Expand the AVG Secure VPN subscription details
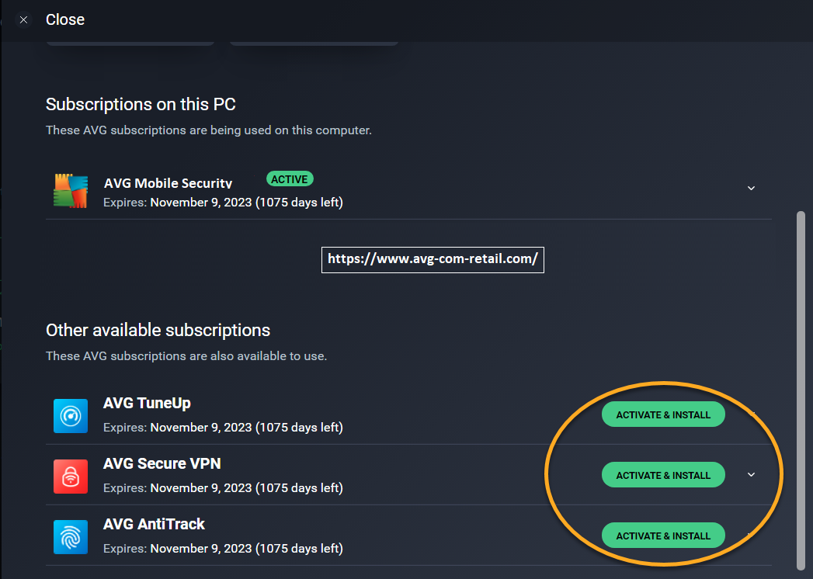813x579 pixels. coord(751,475)
